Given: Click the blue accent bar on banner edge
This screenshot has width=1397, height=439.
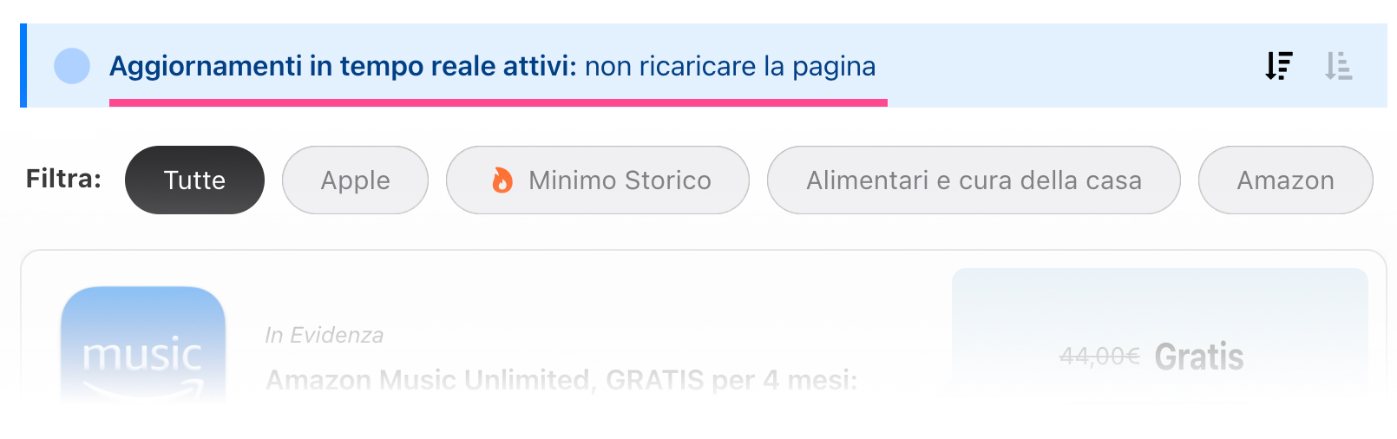Looking at the screenshot, I should [x=23, y=66].
